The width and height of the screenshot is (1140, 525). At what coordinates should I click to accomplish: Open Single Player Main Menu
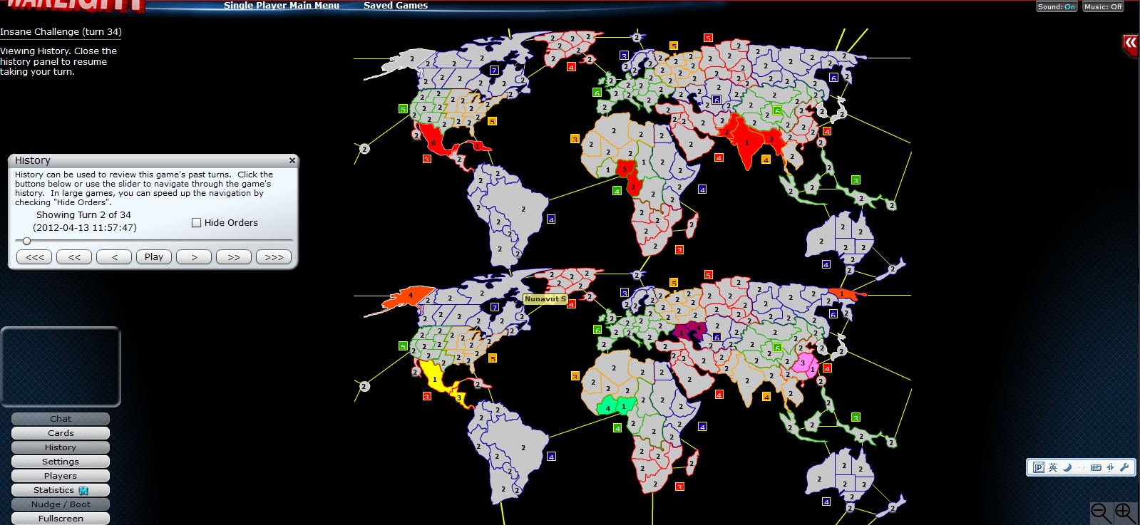[x=282, y=5]
